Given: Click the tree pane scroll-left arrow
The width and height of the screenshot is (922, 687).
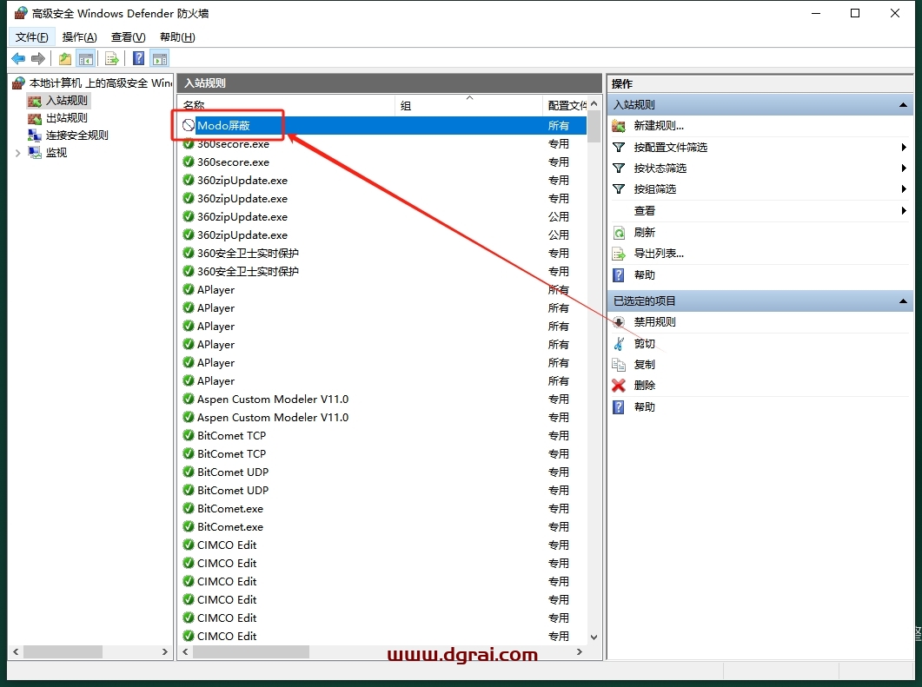Looking at the screenshot, I should click(16, 651).
